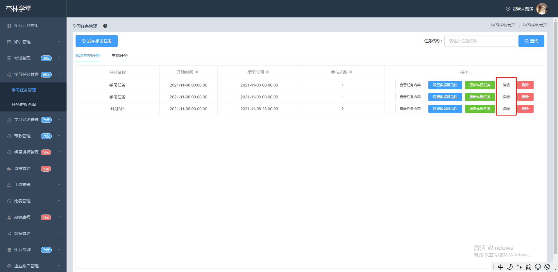The image size is (558, 272).
Task: Expand the 考试管理 menu chevron
Action: [x=59, y=58]
